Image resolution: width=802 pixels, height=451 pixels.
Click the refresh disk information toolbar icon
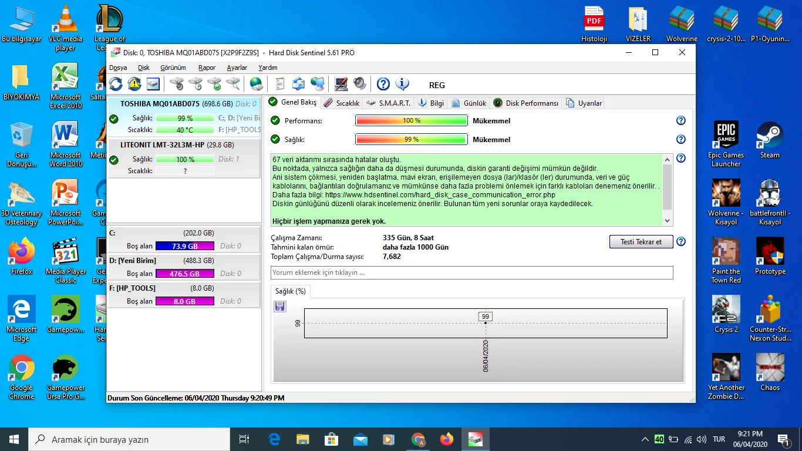[115, 83]
